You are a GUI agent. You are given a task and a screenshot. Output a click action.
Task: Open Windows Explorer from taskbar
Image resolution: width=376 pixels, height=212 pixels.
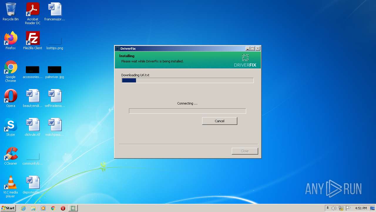click(33, 208)
